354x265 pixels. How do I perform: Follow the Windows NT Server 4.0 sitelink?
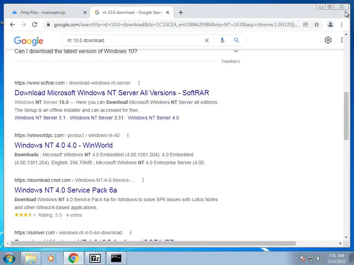tap(153, 118)
